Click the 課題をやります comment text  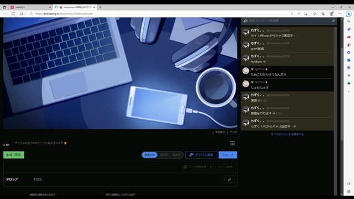261,113
